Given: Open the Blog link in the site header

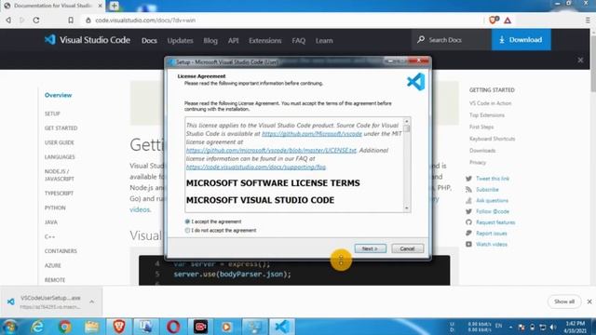Looking at the screenshot, I should tap(210, 40).
